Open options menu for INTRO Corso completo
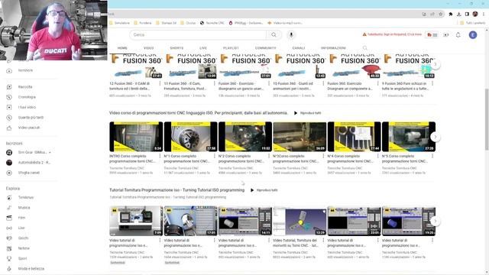The image size is (489, 275). tap(160, 156)
